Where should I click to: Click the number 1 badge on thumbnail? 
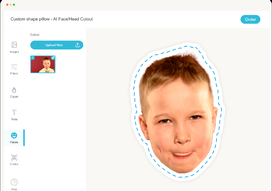tap(32, 58)
